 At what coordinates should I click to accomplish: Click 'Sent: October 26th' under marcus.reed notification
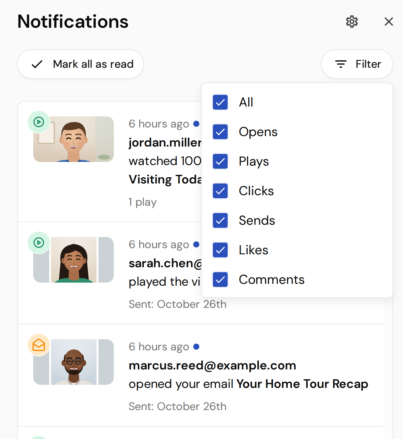(x=178, y=406)
